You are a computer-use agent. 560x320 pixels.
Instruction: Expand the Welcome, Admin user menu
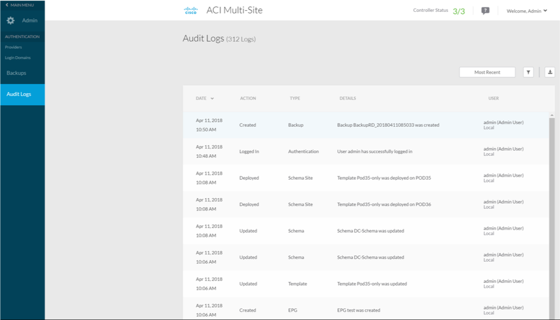click(526, 11)
